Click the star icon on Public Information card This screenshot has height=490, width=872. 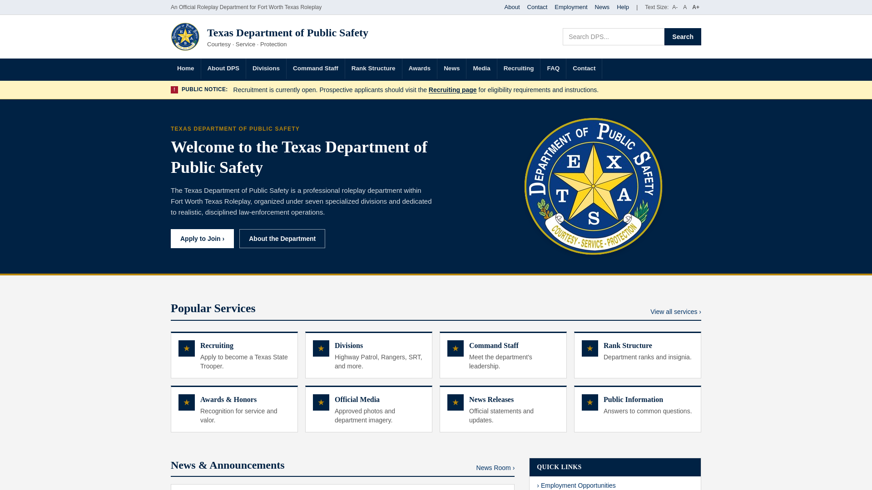pyautogui.click(x=590, y=402)
